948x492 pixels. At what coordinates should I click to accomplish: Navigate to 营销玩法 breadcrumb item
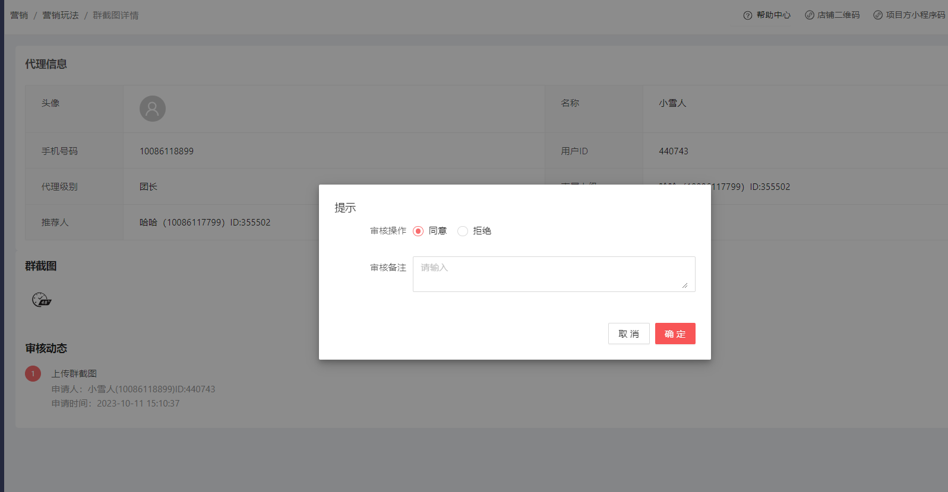(x=61, y=15)
